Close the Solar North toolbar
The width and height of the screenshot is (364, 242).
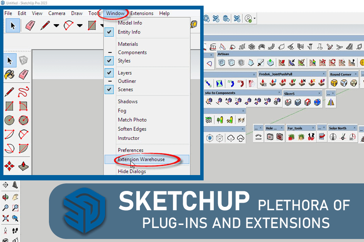click(x=355, y=127)
